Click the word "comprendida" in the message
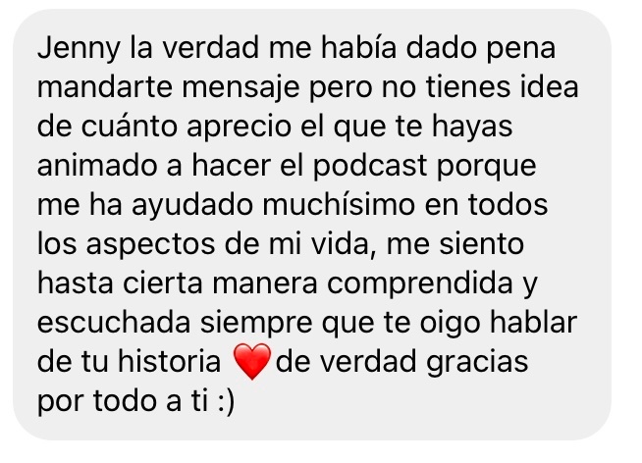Image resolution: width=642 pixels, height=463 pixels. (x=420, y=284)
